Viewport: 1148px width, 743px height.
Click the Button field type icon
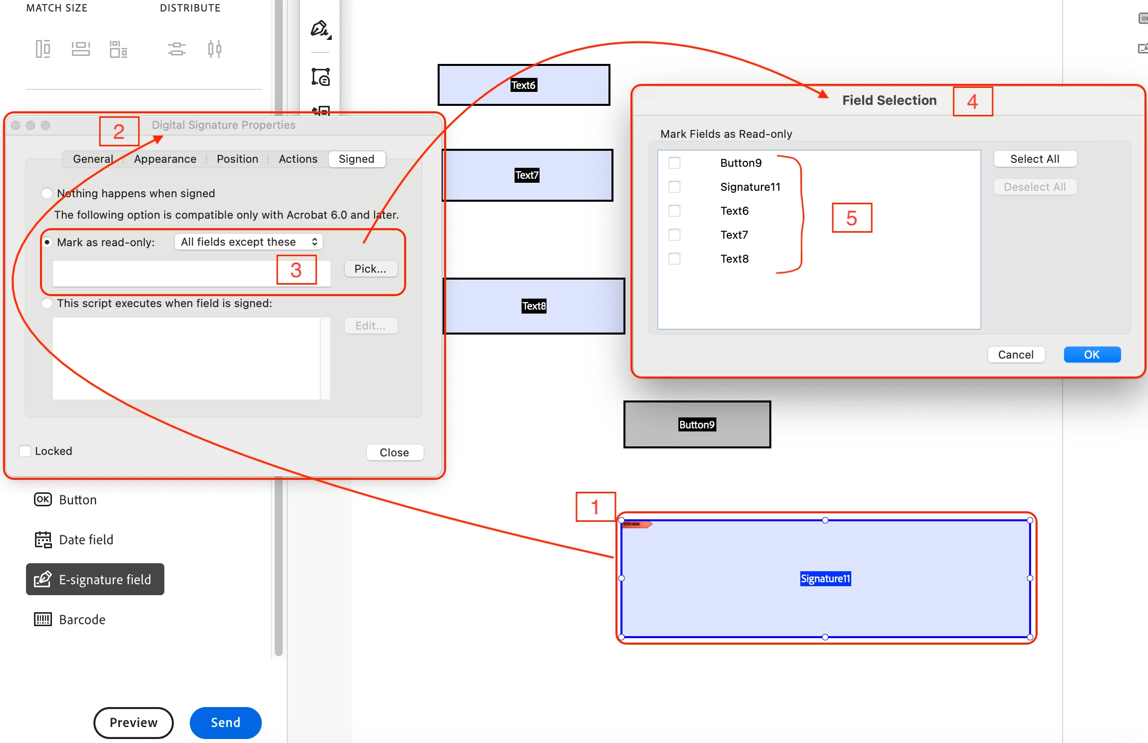(43, 499)
